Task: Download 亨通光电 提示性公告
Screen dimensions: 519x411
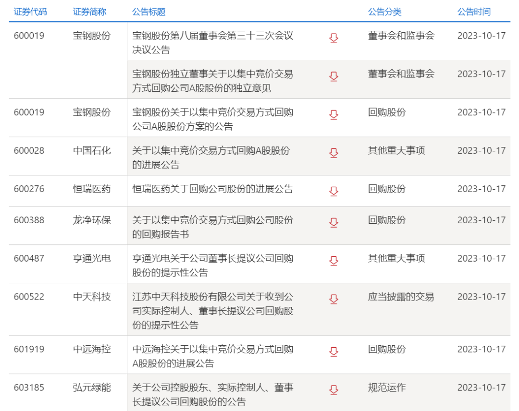Action: pos(334,261)
